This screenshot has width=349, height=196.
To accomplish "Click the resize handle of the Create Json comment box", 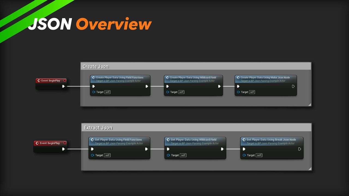I will (x=310, y=105).
